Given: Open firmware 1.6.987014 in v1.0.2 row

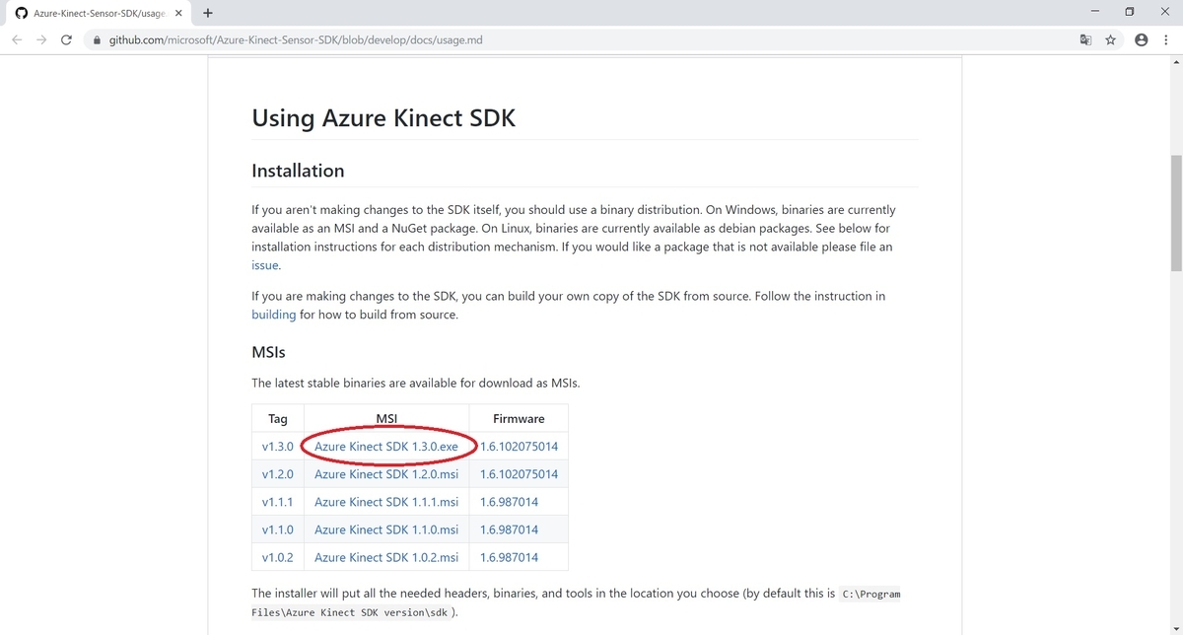Looking at the screenshot, I should pyautogui.click(x=509, y=557).
